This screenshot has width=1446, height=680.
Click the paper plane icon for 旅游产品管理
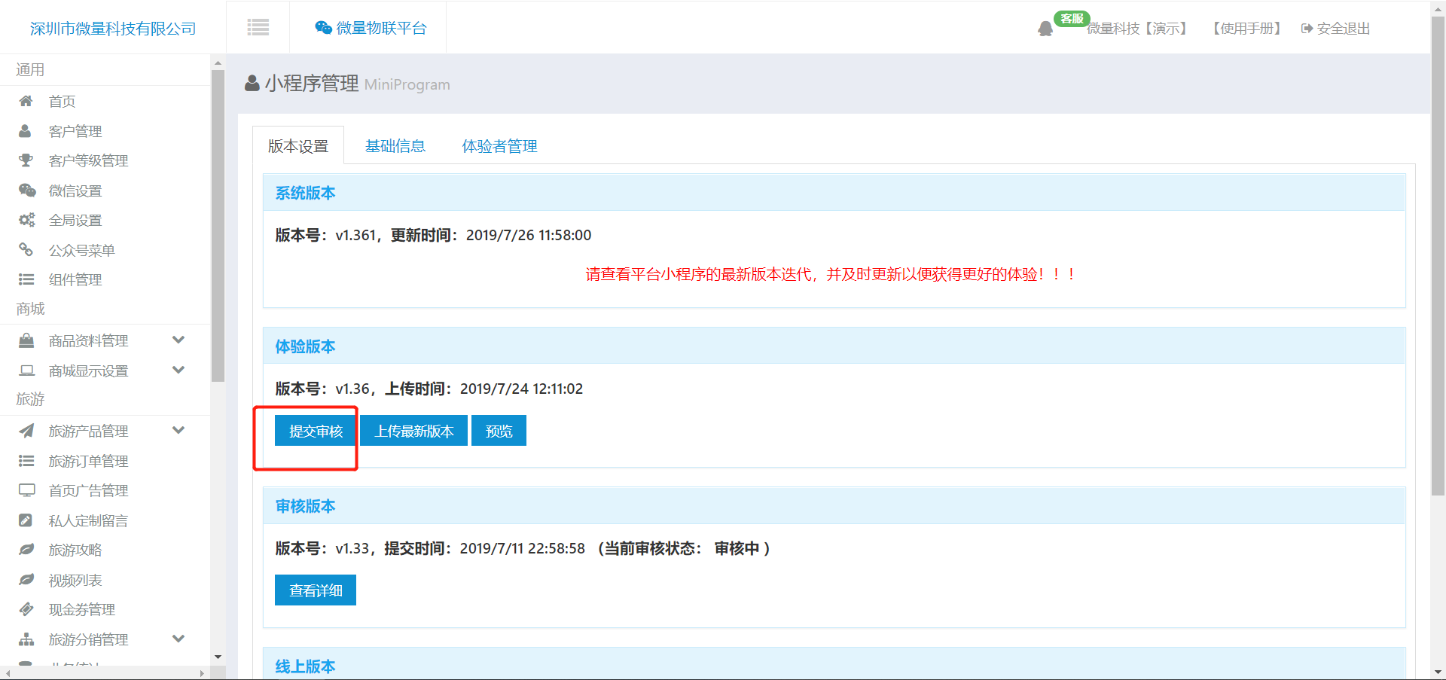pyautogui.click(x=26, y=431)
